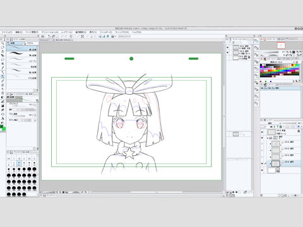Select the Auto select magic wand tool

coord(3,64)
